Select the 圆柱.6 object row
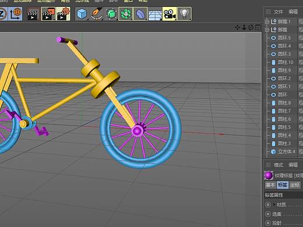This screenshot has height=227, width=303. click(x=284, y=119)
